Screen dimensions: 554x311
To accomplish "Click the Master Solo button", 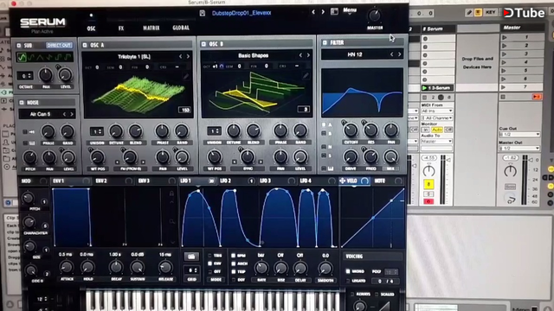I will (510, 187).
